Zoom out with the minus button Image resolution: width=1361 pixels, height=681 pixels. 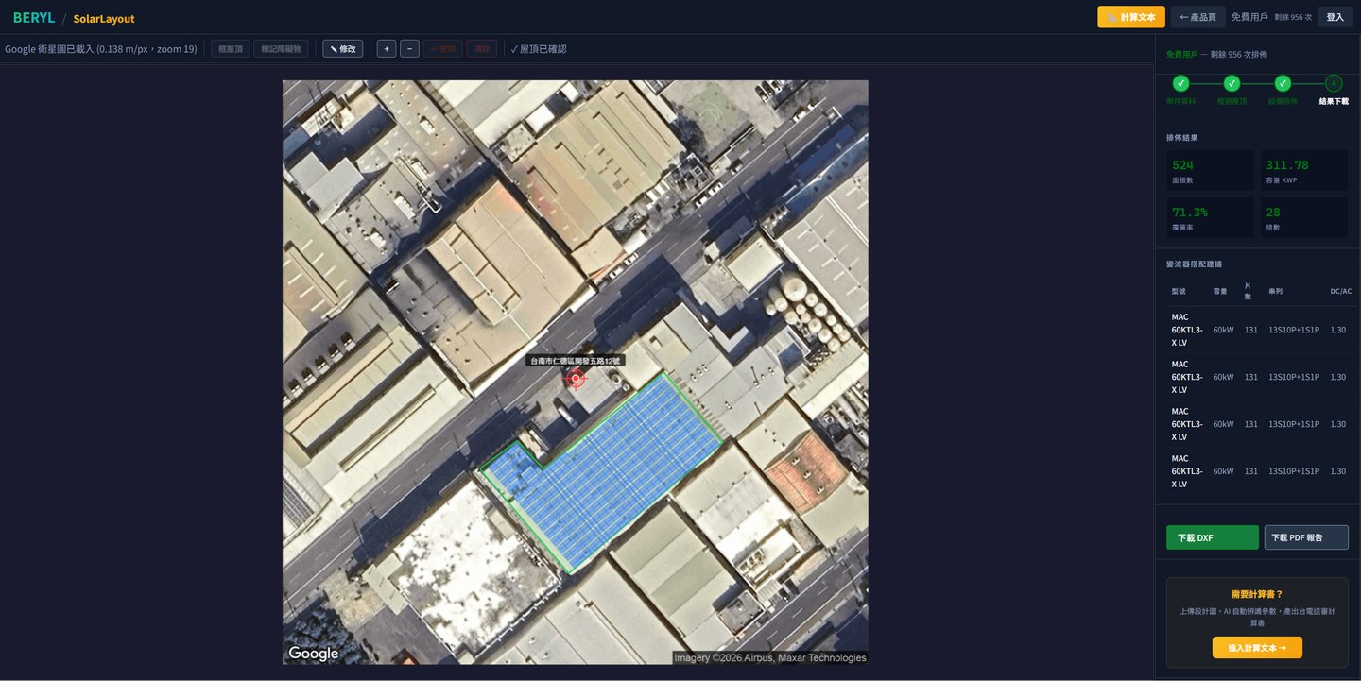[409, 48]
